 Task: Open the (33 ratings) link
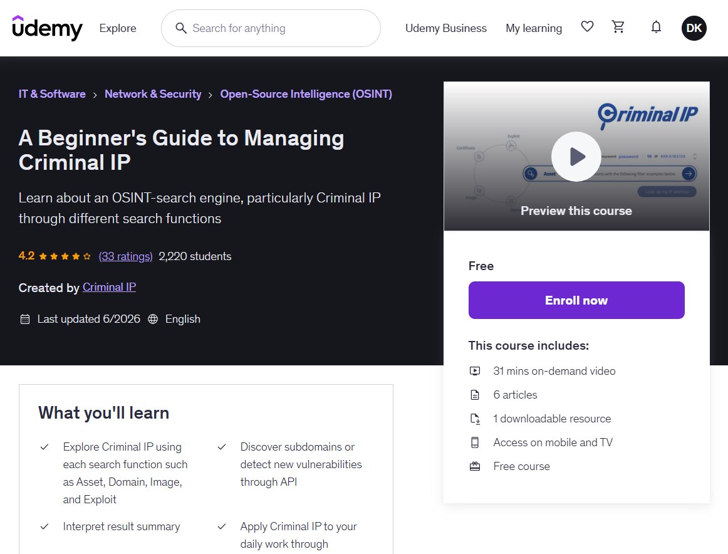[125, 256]
